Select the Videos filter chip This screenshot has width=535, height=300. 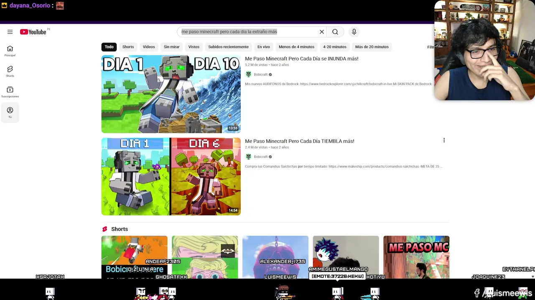[x=149, y=47]
